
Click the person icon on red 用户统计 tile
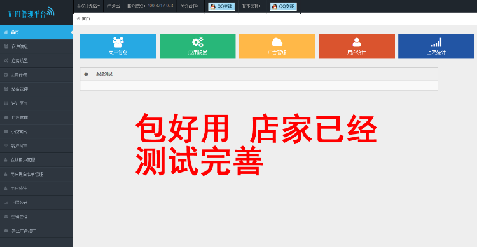(x=357, y=42)
